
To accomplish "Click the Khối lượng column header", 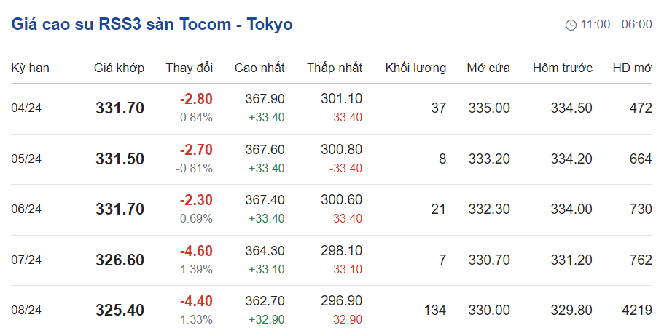I will (x=415, y=68).
